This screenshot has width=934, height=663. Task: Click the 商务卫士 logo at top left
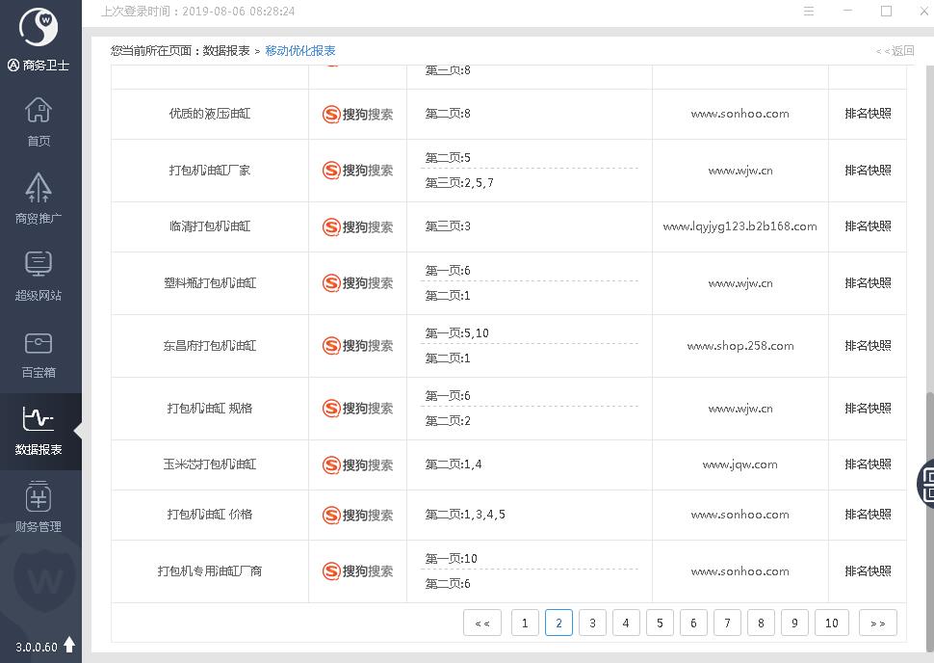click(39, 29)
